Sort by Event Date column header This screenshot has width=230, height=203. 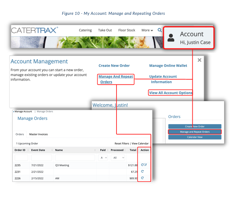coord(38,150)
